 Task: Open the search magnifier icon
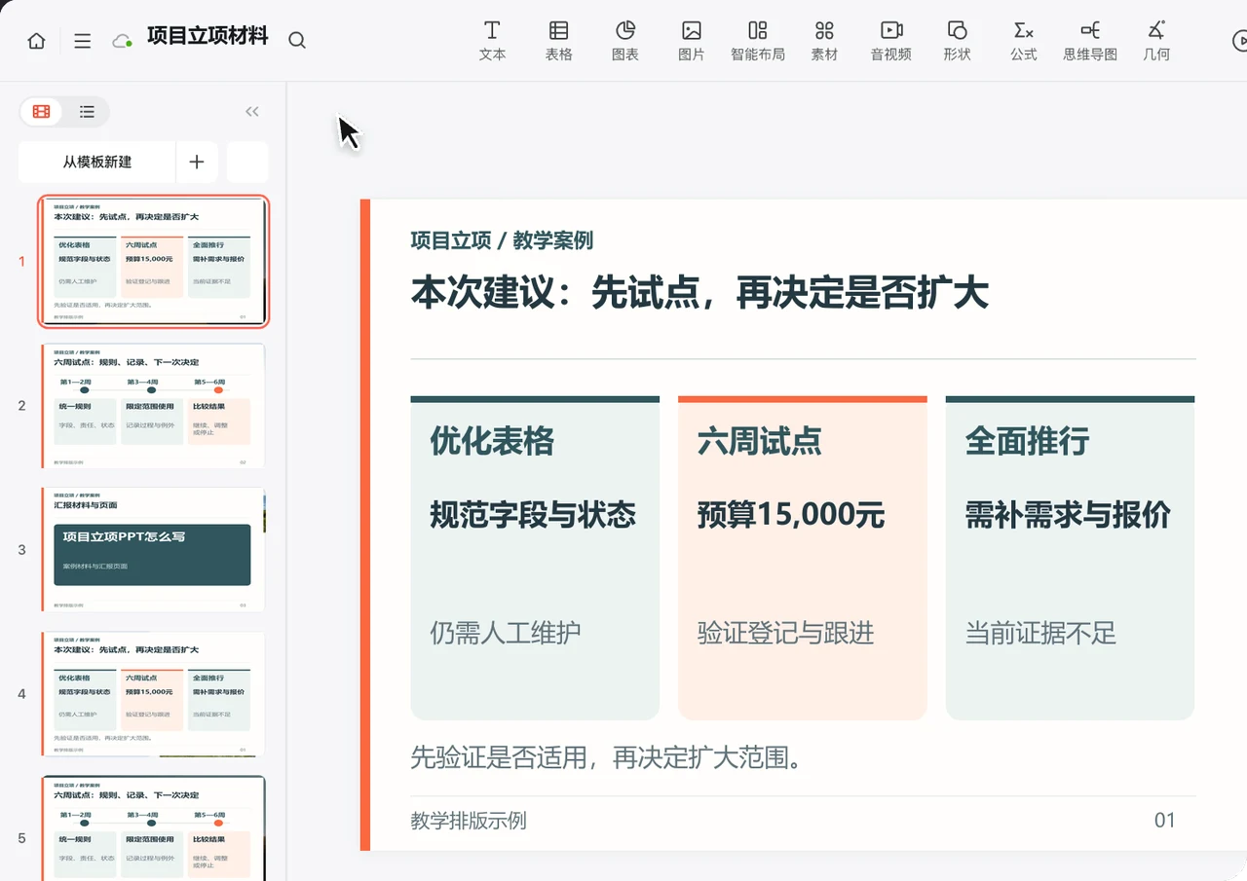(297, 40)
